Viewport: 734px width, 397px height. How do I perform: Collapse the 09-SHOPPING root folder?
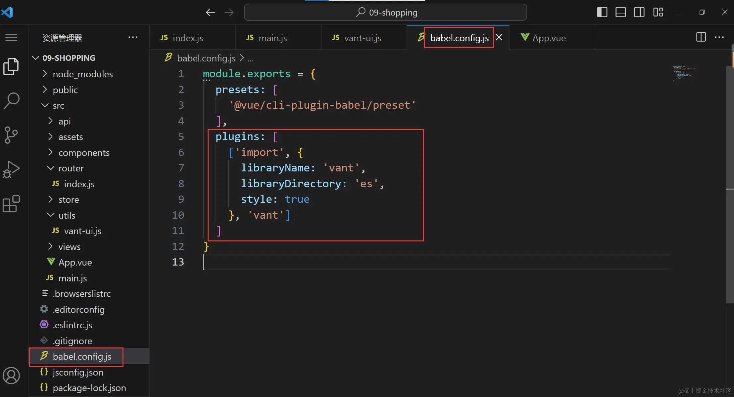click(89, 58)
